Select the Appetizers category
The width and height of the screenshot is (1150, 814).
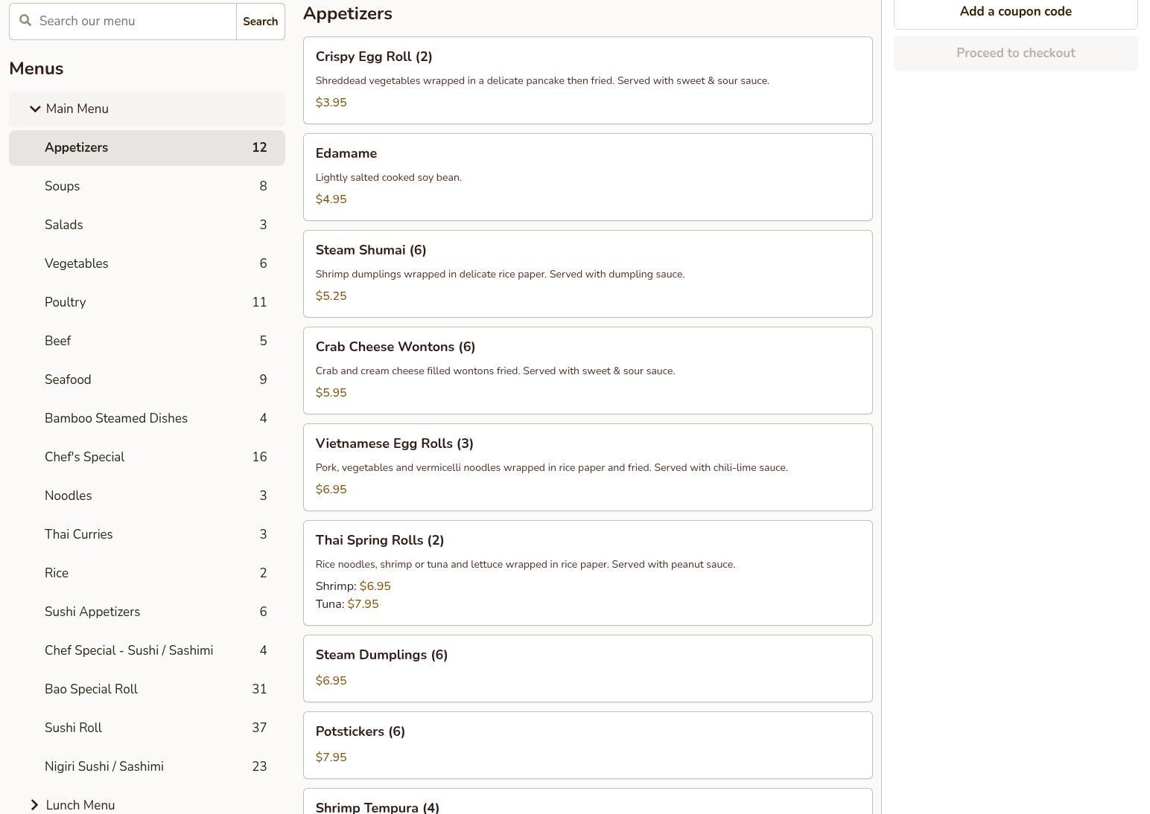147,147
